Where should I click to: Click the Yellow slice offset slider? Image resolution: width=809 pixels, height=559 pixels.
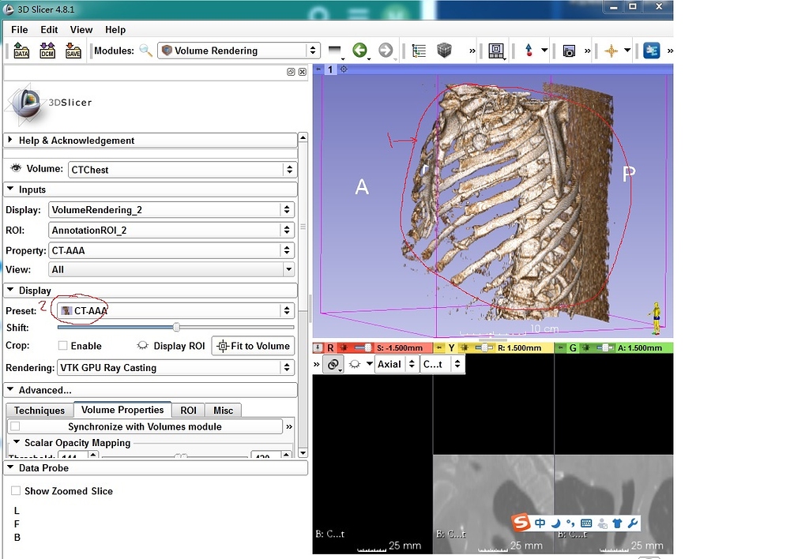[484, 348]
